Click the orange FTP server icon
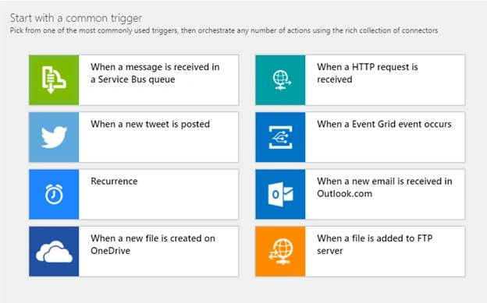Viewport: 487px width, 303px height. click(x=280, y=252)
